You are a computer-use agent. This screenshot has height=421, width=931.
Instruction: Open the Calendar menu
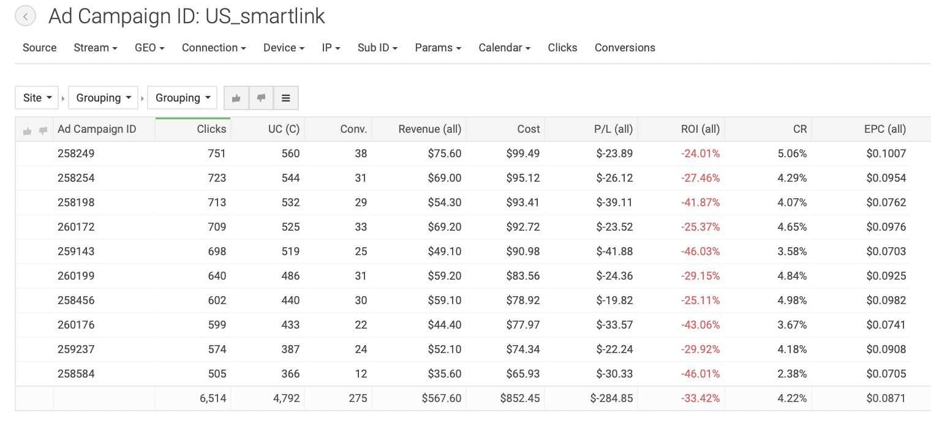[504, 48]
